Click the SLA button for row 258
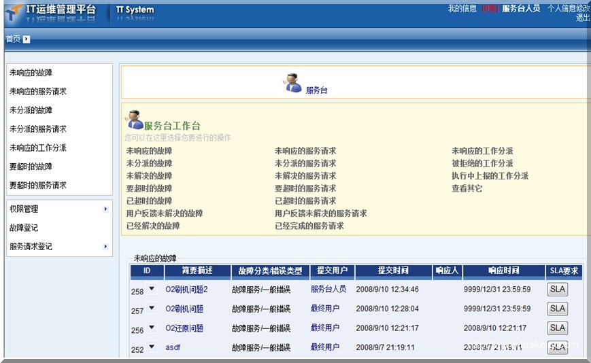This screenshot has height=363, width=591. point(558,290)
